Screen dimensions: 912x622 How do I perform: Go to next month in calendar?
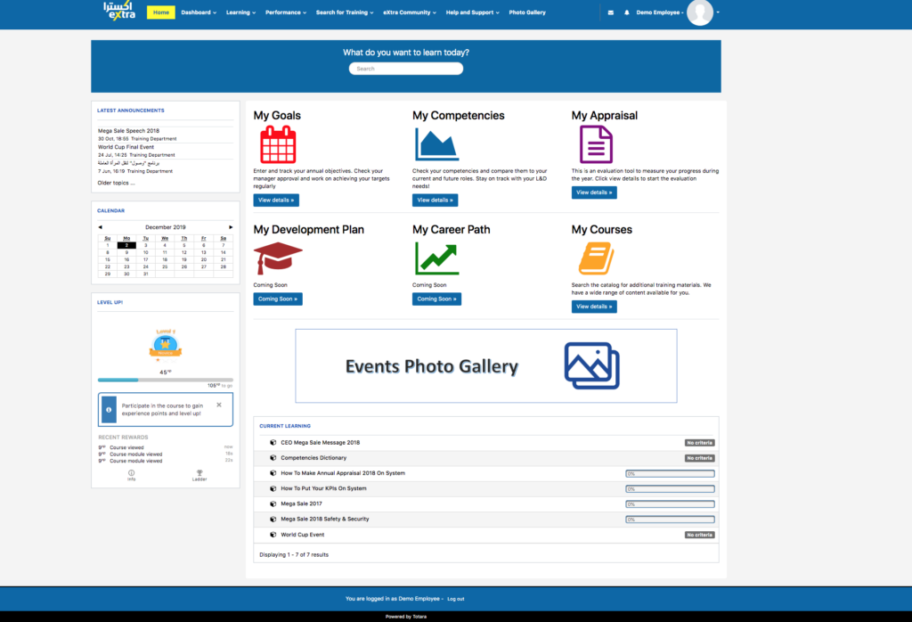tap(231, 227)
